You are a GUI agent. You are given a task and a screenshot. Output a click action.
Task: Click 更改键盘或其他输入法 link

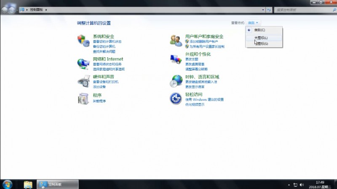pyautogui.click(x=201, y=82)
